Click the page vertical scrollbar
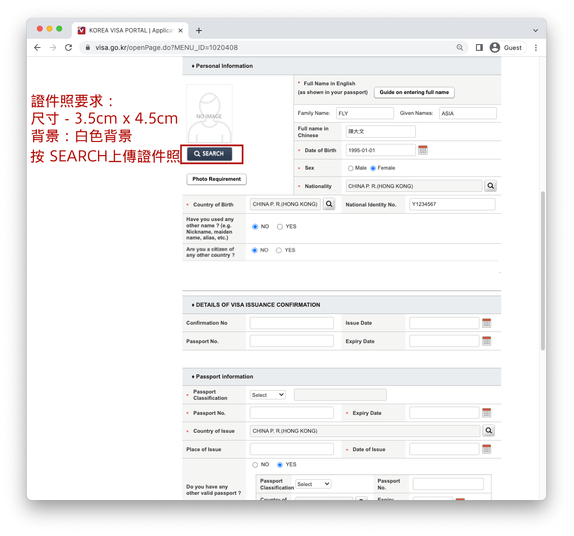This screenshot has width=574, height=536. pos(543,270)
